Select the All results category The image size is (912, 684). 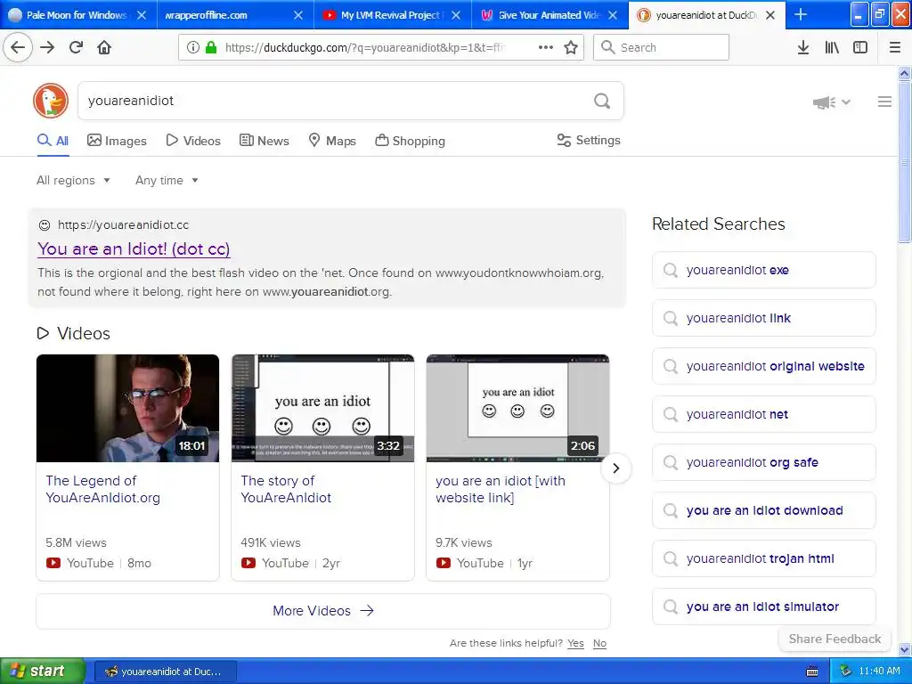[x=53, y=141]
